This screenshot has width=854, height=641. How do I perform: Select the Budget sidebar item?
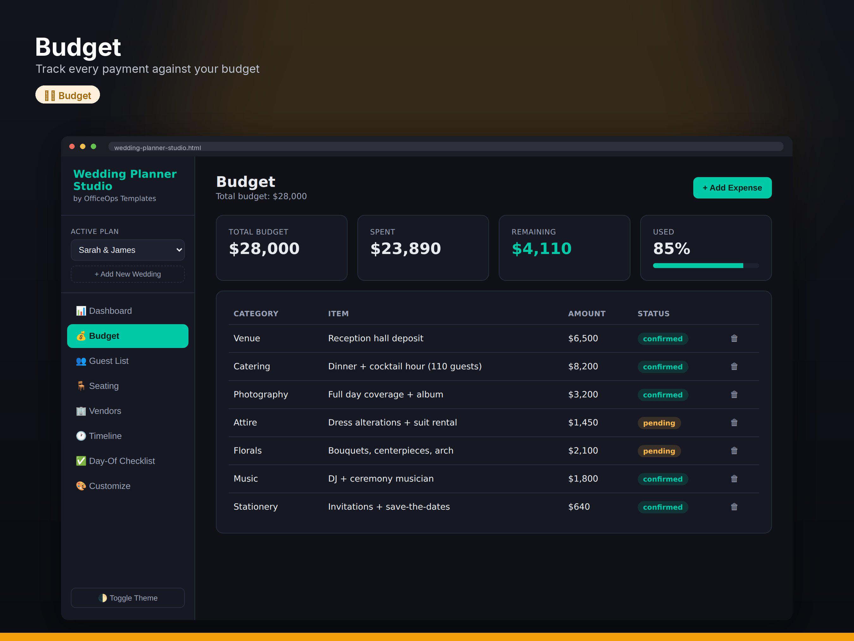(x=128, y=336)
